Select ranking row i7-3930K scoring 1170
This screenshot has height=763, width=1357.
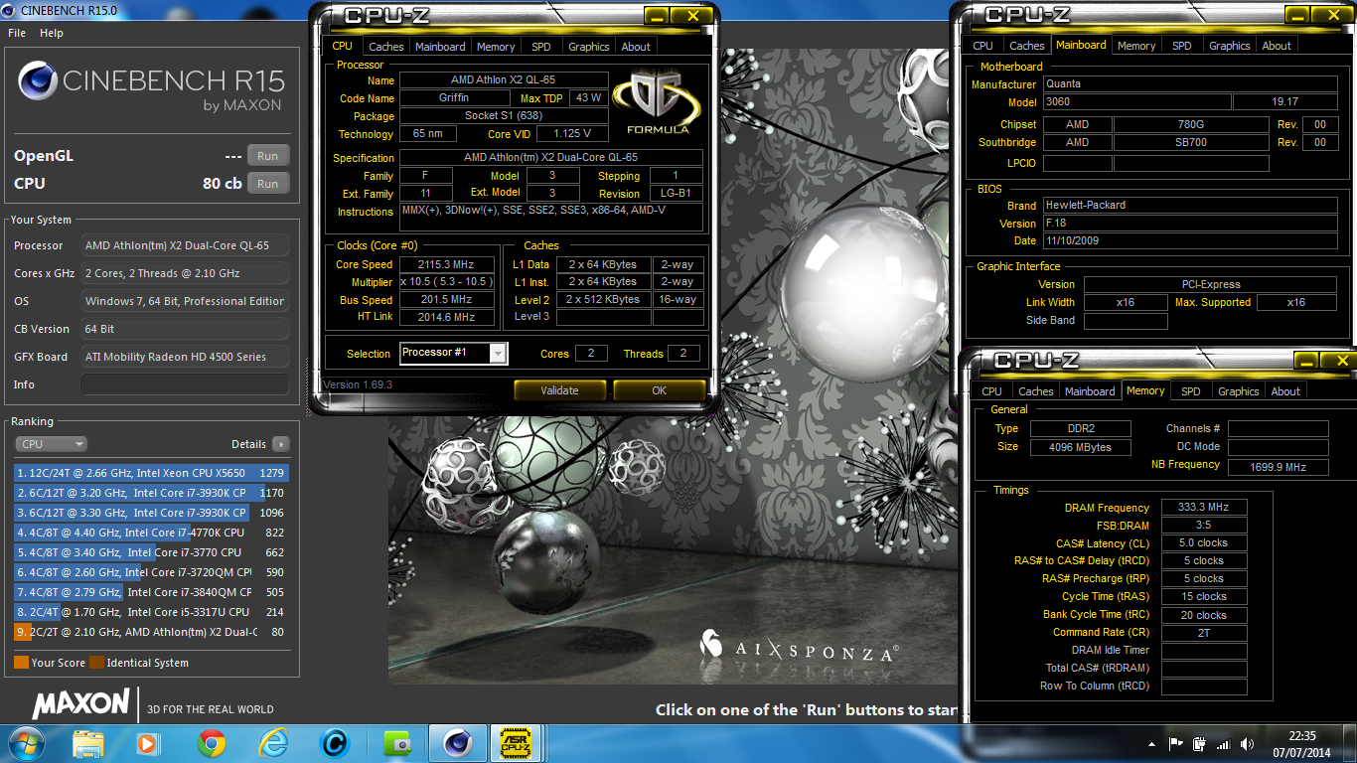(151, 493)
